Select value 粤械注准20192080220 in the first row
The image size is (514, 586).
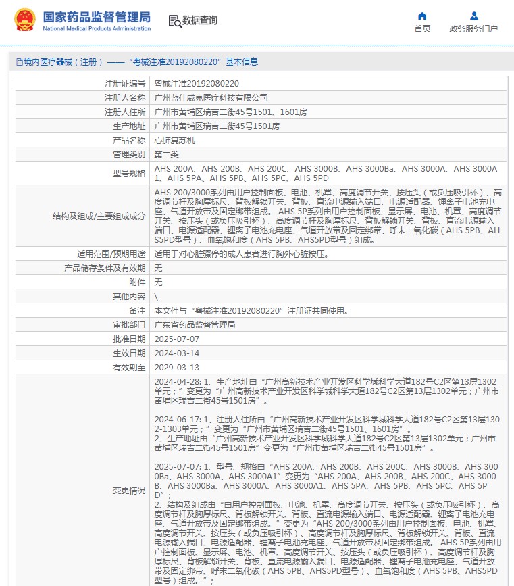(x=197, y=84)
